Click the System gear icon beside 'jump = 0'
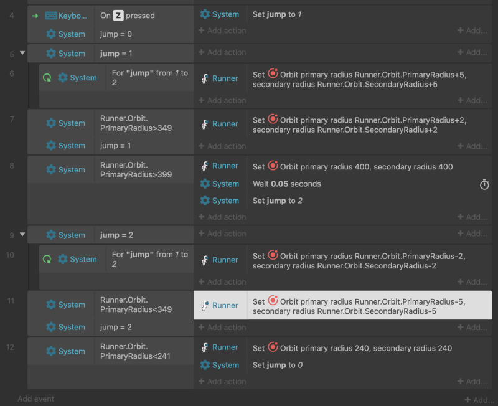 51,34
